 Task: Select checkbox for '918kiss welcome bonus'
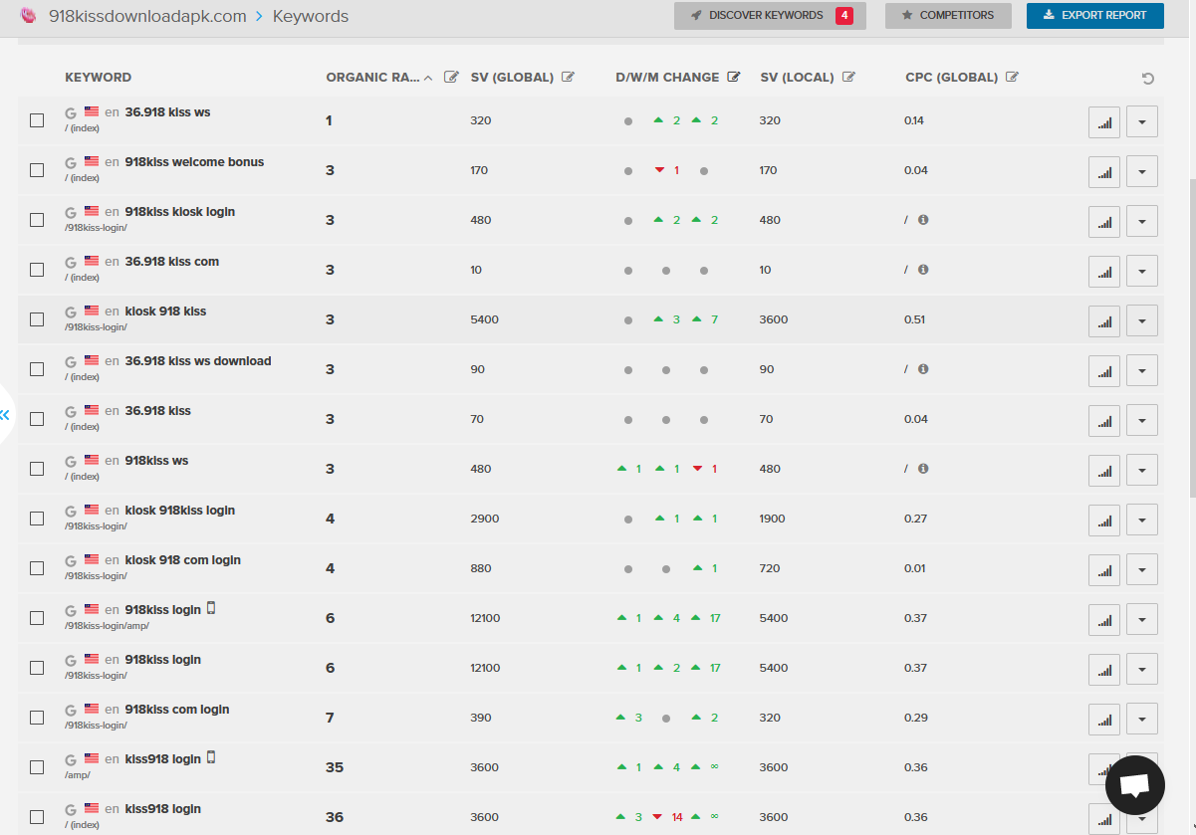pyautogui.click(x=37, y=170)
